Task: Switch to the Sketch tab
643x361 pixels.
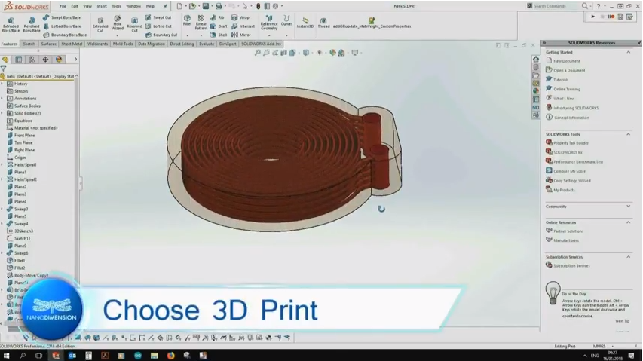Action: (x=29, y=44)
